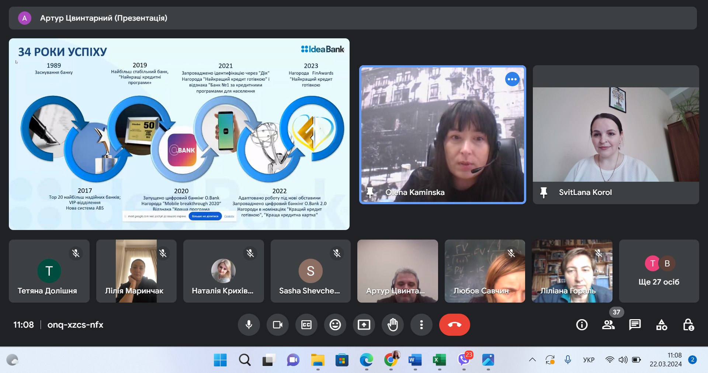Click the 'Ще 27 осіб' tile
This screenshot has height=373, width=708.
tap(659, 271)
